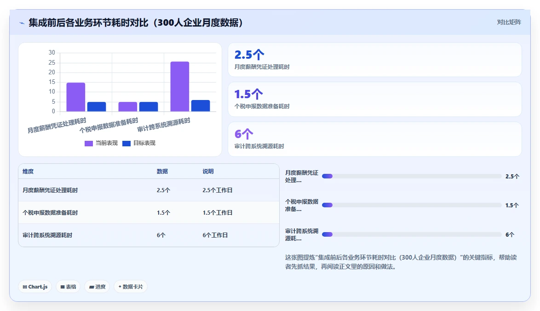Click the 月度薪酬凭证处理耗时 card caption
The height and width of the screenshot is (311, 540).
(x=262, y=67)
